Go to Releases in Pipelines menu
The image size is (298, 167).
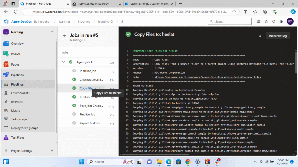point(17,102)
